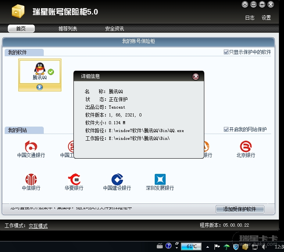Switch to the 安全资讯 tab
Screen dimensions: 284x252
[114, 29]
